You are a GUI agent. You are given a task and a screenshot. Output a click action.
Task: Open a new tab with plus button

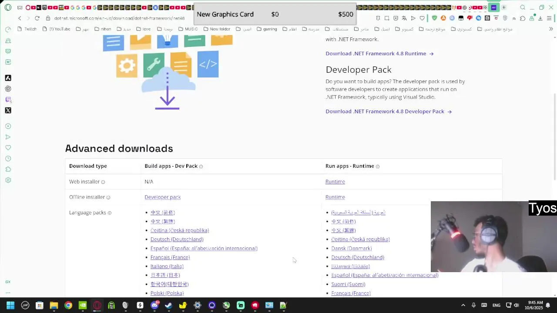click(503, 7)
